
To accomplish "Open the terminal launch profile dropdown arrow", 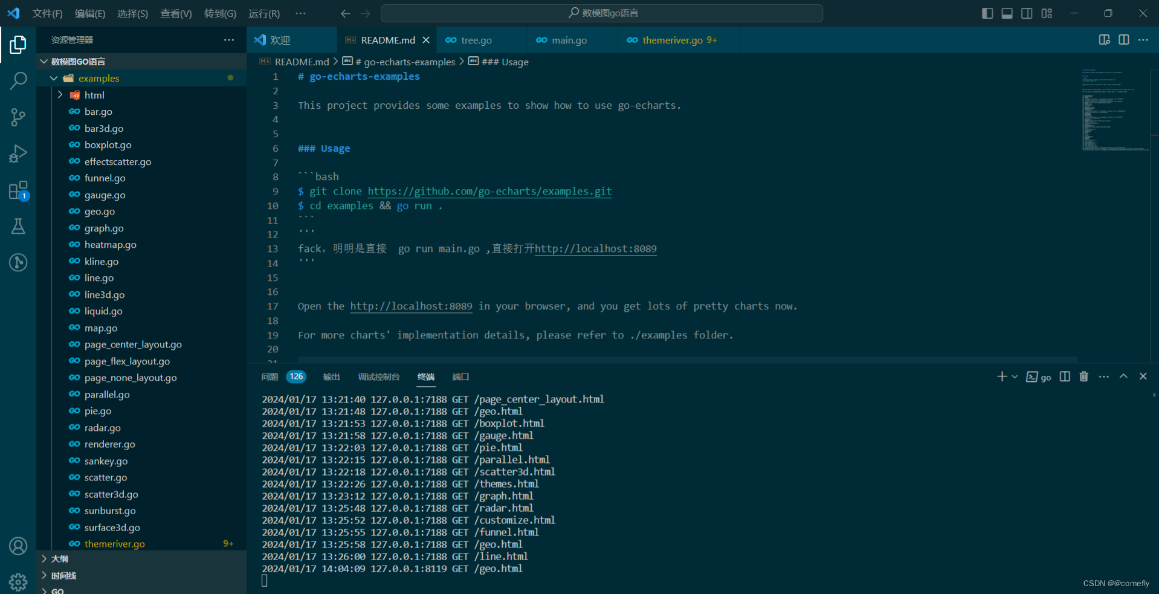I will pos(1015,376).
